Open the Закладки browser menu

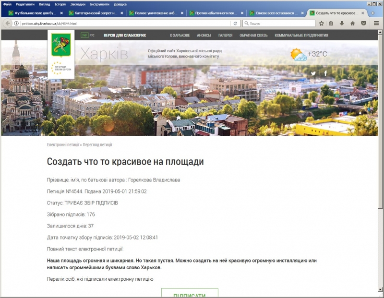coord(78,4)
